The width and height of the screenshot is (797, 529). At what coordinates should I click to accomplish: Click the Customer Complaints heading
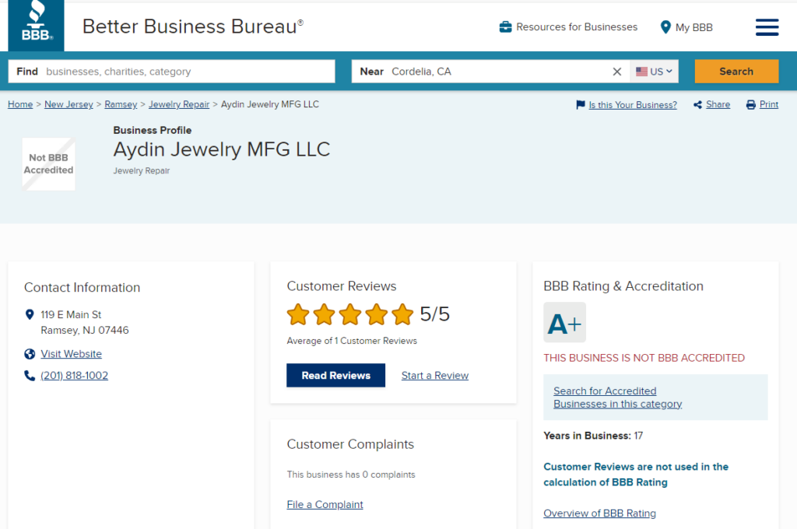[x=350, y=444]
